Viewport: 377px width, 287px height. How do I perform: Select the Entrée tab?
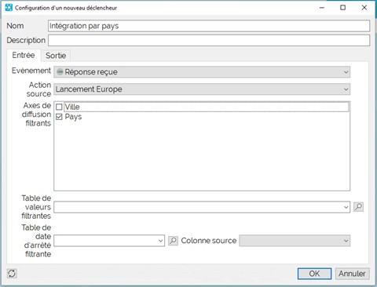pyautogui.click(x=24, y=55)
